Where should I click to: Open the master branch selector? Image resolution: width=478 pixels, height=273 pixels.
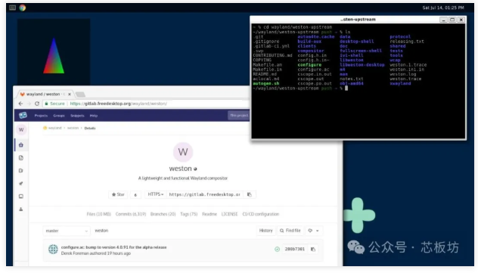pos(66,231)
